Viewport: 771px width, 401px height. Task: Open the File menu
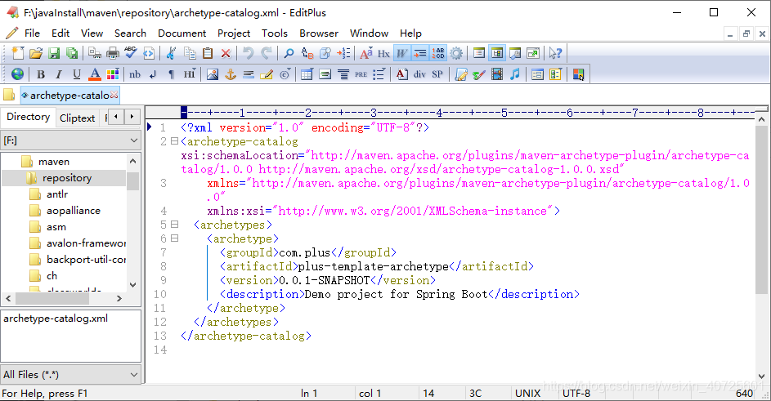tap(32, 33)
